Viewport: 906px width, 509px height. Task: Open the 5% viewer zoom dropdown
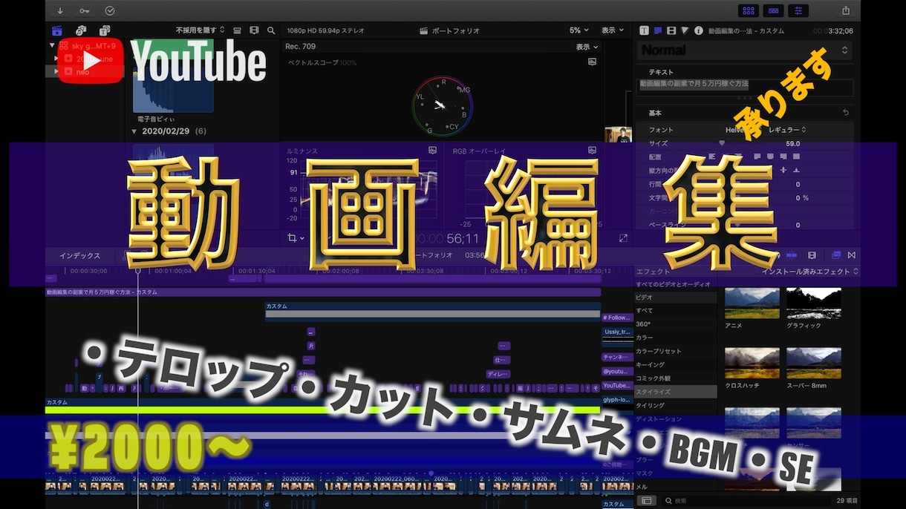[579, 30]
